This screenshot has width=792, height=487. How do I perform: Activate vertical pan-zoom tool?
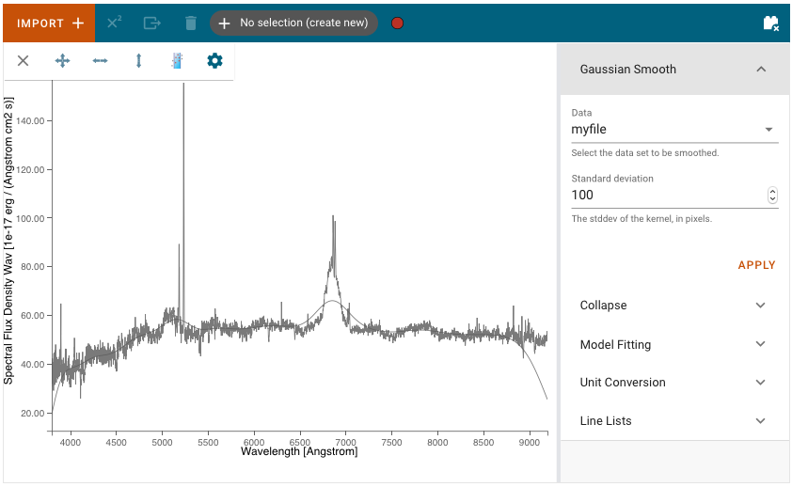[x=138, y=61]
